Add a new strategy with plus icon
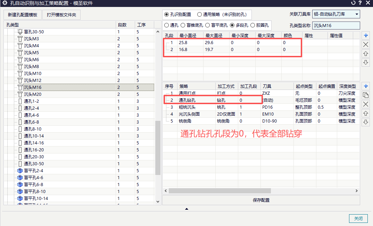373x226 pixels. coord(366,86)
